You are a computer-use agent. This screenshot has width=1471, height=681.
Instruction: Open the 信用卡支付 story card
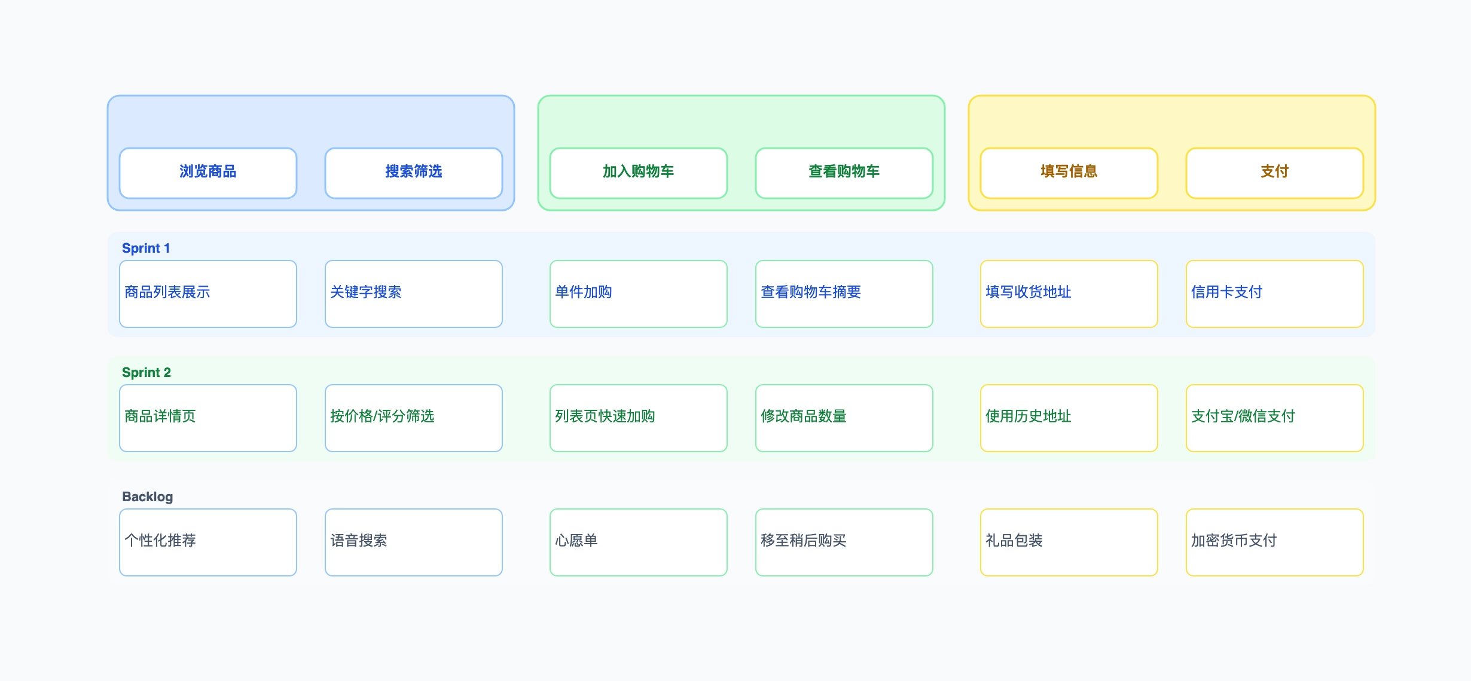(x=1274, y=293)
